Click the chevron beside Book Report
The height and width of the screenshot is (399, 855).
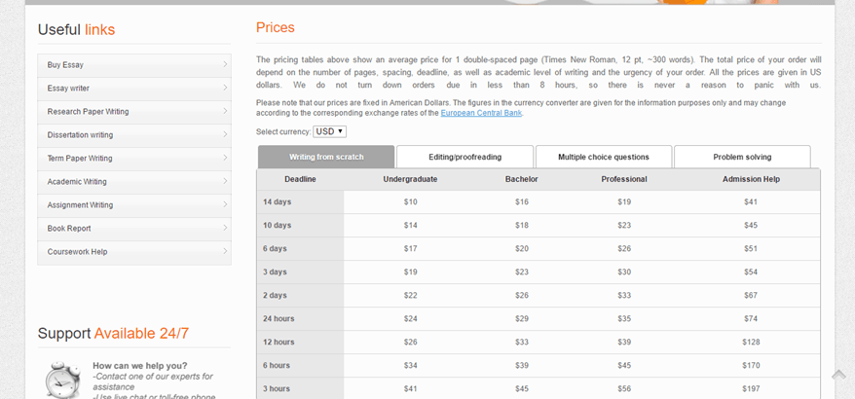(x=225, y=229)
